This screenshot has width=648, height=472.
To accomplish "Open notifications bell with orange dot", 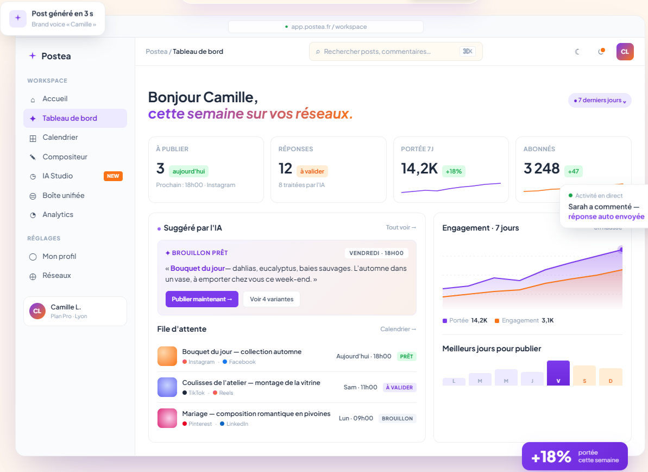I will (x=601, y=51).
